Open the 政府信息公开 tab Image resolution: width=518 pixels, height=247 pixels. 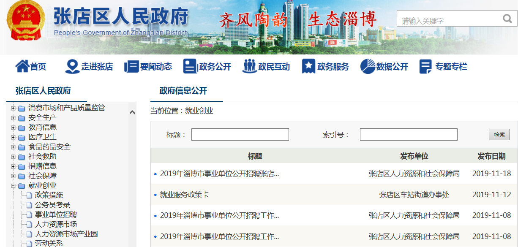coord(183,91)
